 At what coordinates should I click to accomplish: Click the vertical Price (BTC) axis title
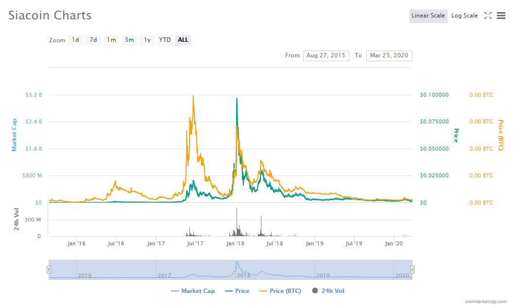(500, 135)
